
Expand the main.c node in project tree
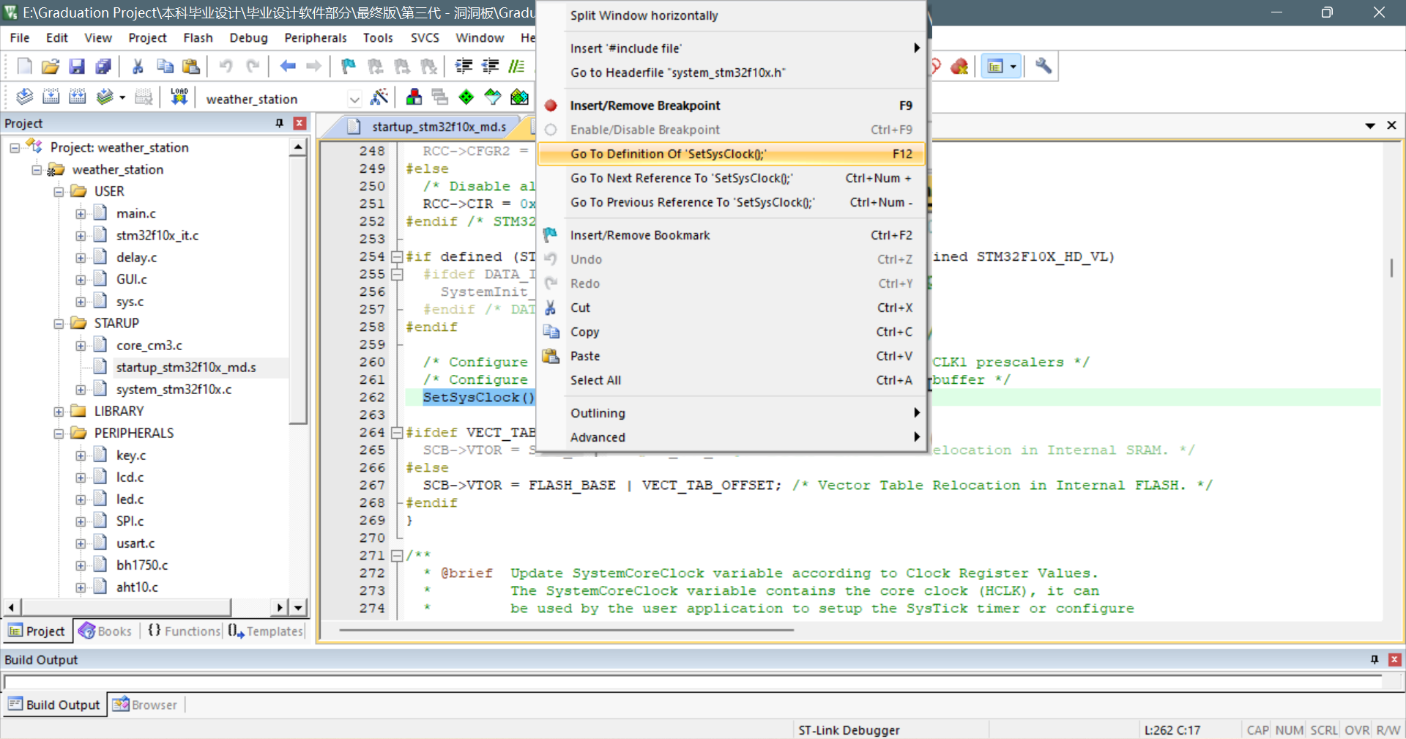tap(81, 213)
